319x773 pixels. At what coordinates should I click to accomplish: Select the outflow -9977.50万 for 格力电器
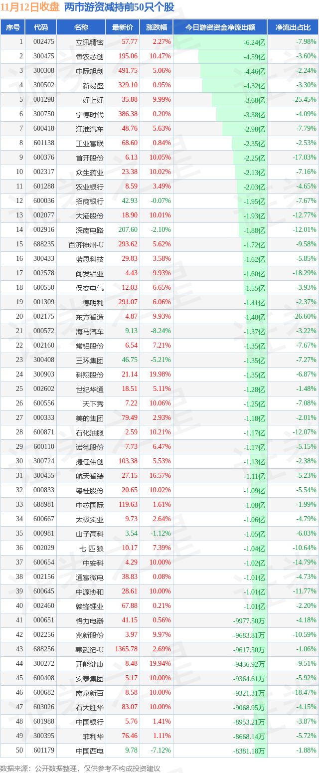point(249,620)
